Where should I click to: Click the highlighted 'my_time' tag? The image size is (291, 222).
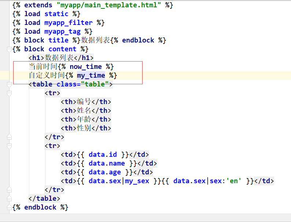[x=91, y=75]
